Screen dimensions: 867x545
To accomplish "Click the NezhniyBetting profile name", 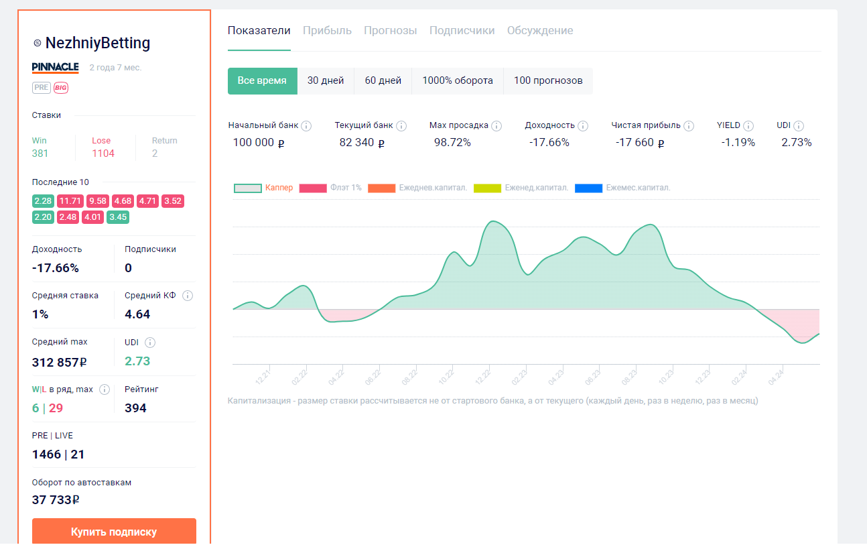I will pyautogui.click(x=98, y=44).
